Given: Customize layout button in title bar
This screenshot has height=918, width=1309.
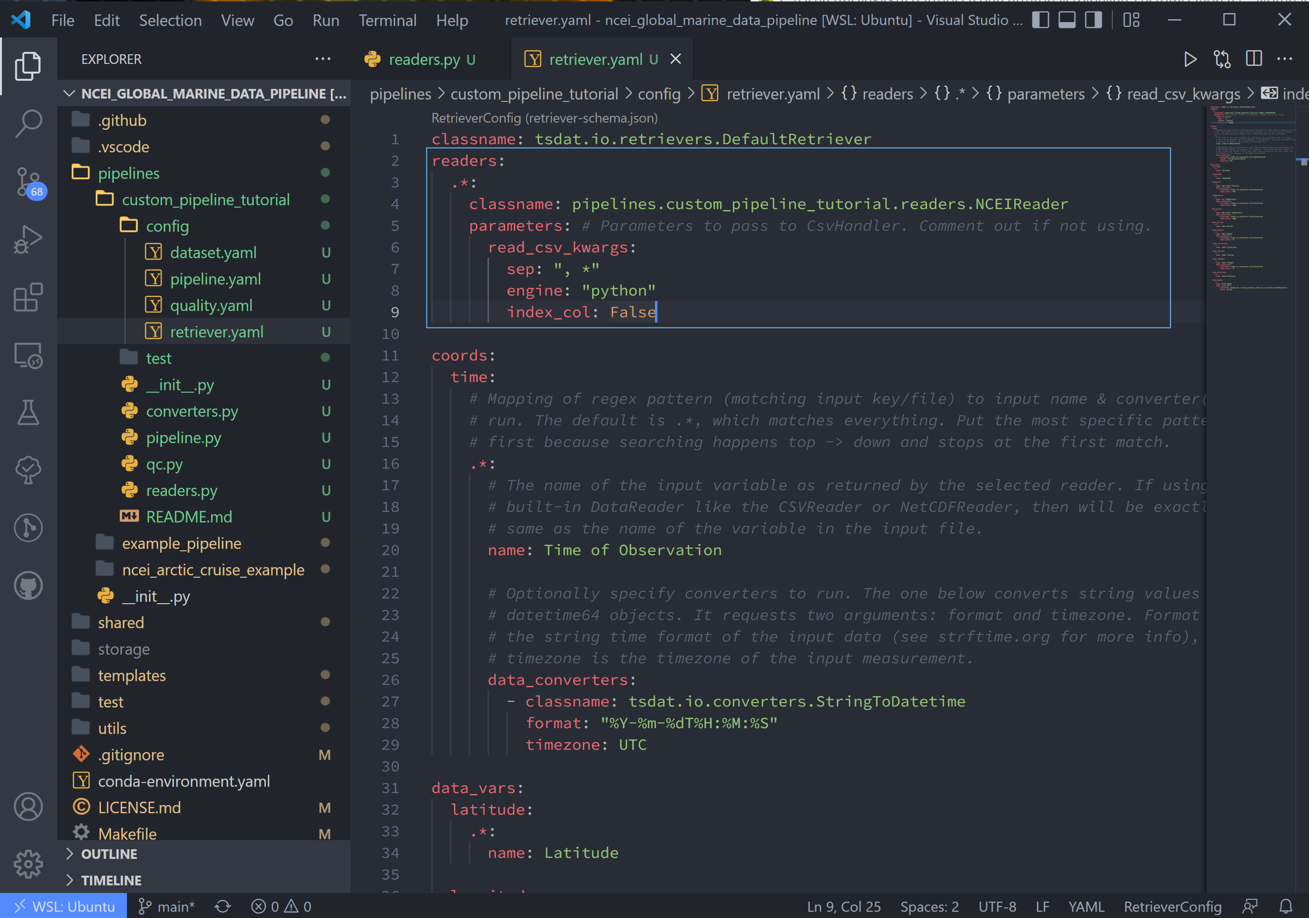Looking at the screenshot, I should tap(1131, 20).
